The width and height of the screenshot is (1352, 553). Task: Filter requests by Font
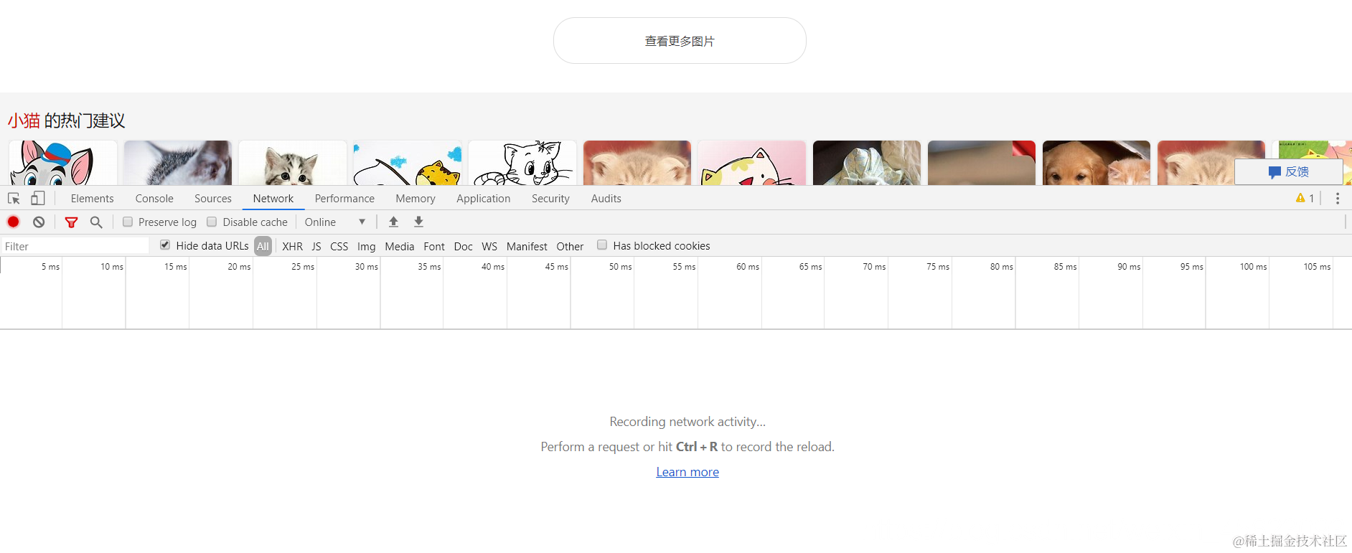[x=434, y=246]
